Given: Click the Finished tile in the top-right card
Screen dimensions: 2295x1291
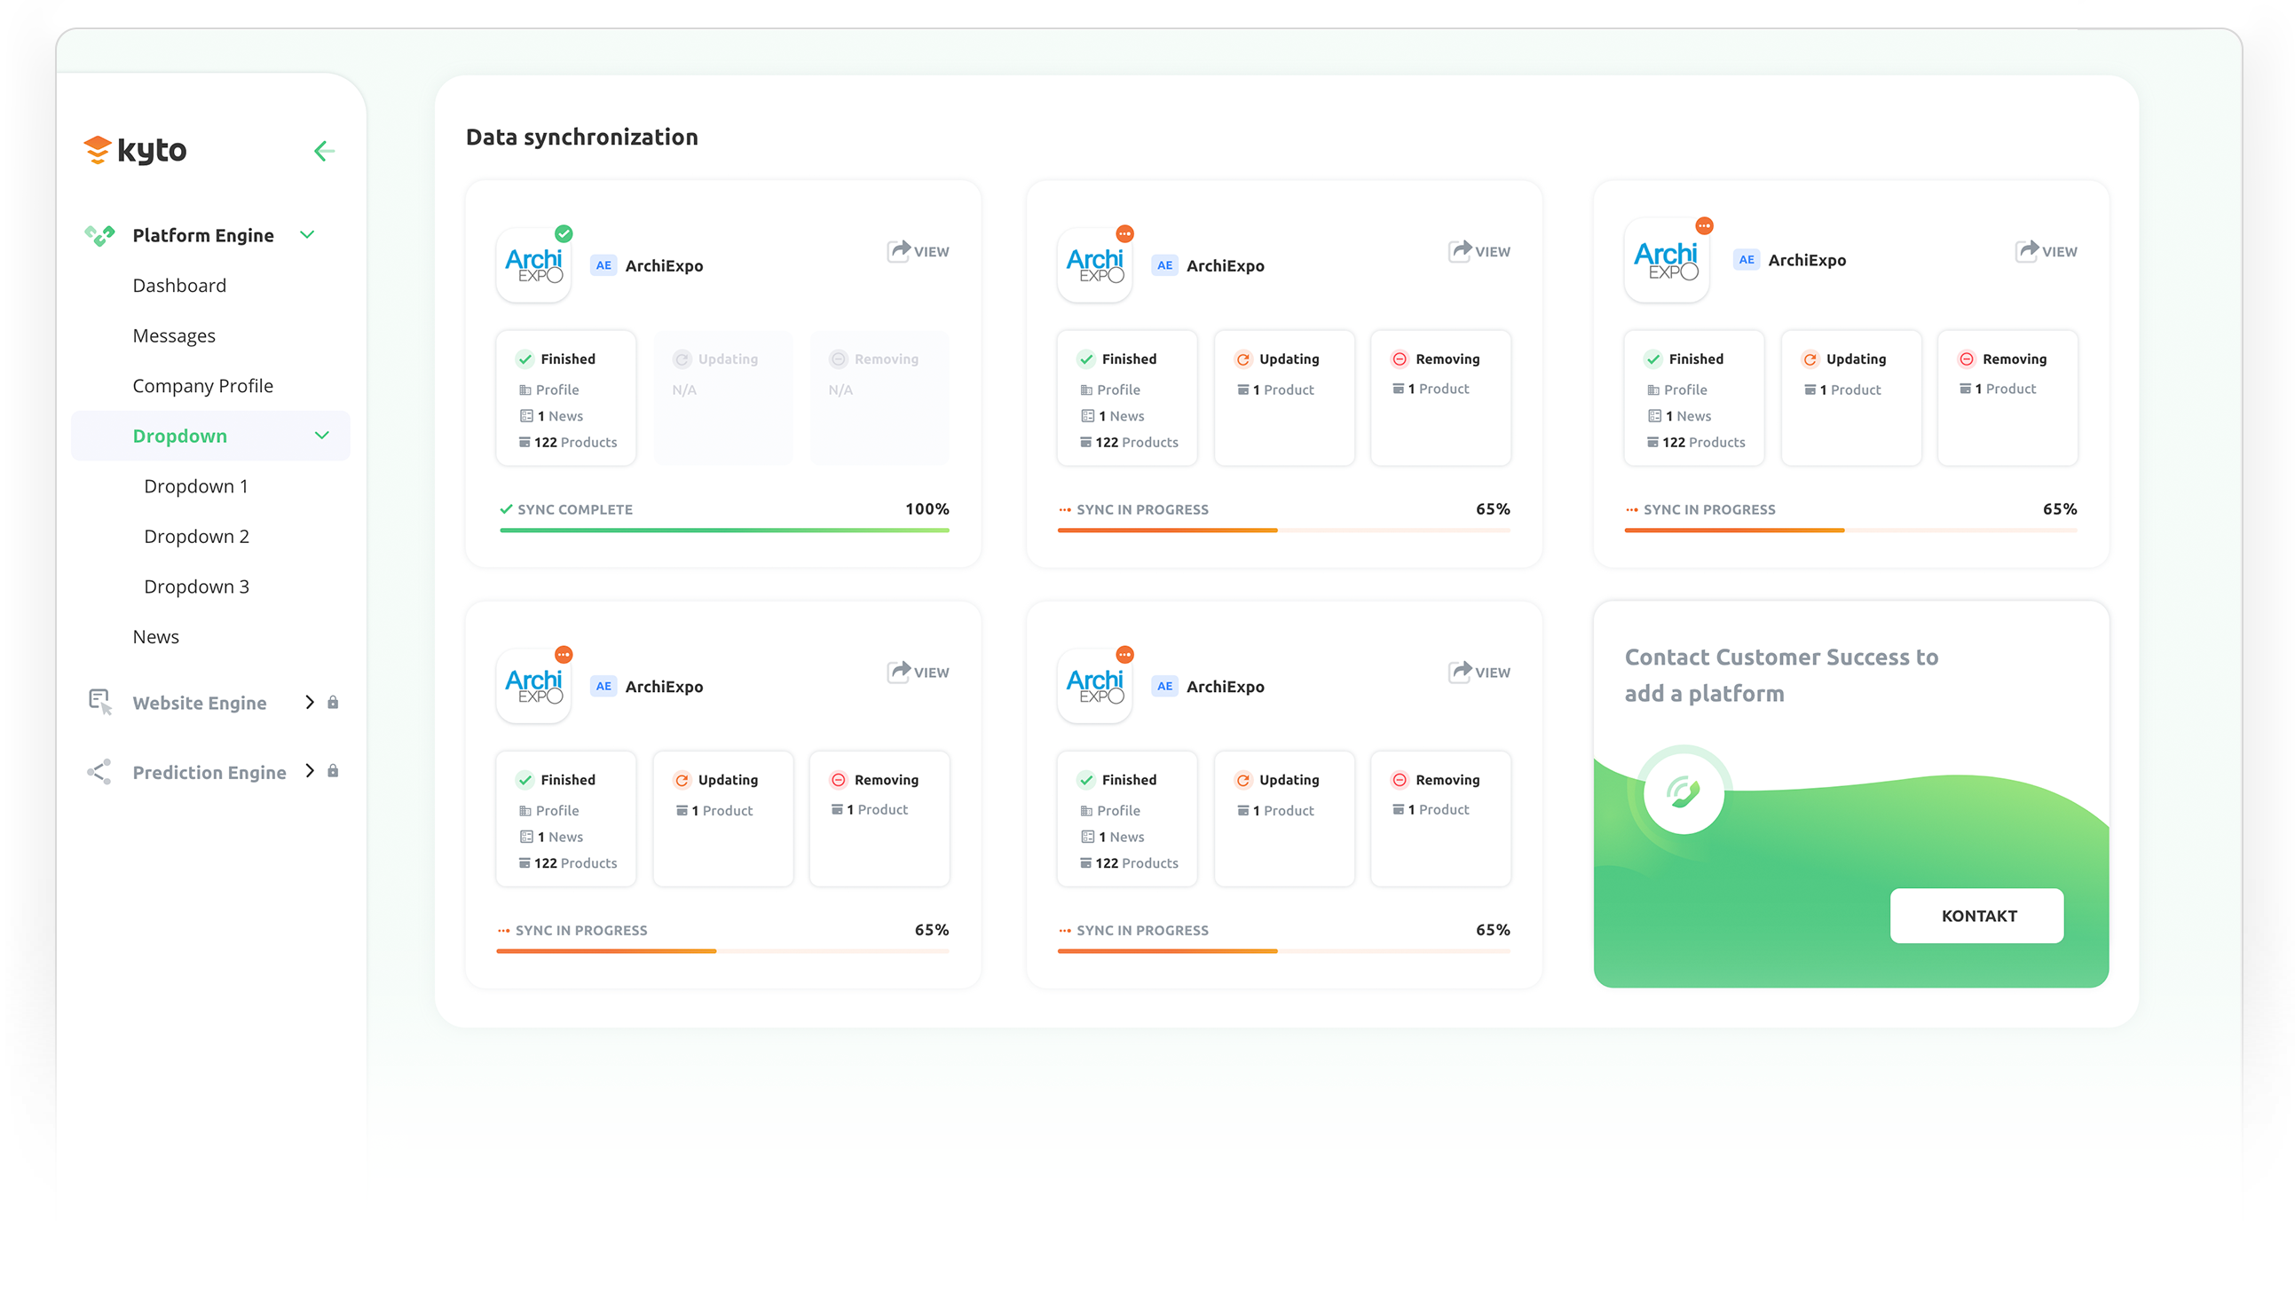Looking at the screenshot, I should click(x=1693, y=398).
